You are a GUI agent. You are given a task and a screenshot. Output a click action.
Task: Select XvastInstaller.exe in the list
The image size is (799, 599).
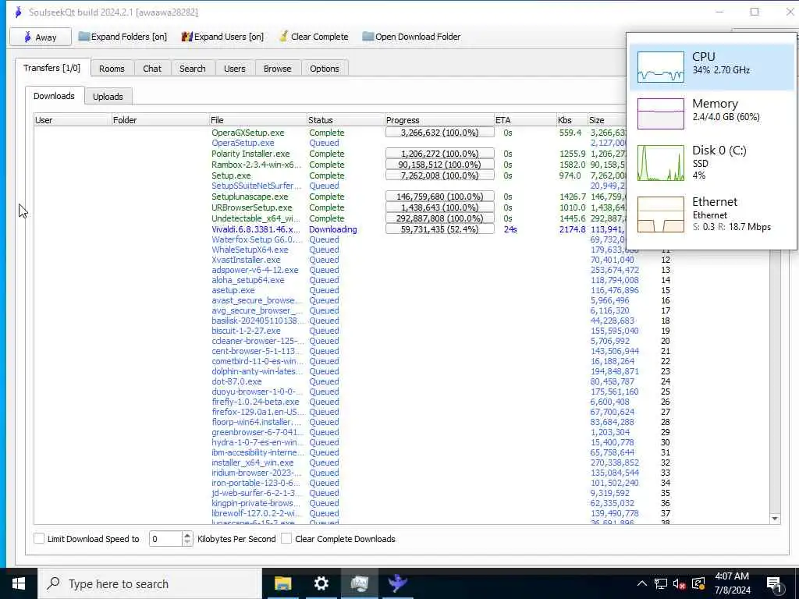pyautogui.click(x=246, y=260)
